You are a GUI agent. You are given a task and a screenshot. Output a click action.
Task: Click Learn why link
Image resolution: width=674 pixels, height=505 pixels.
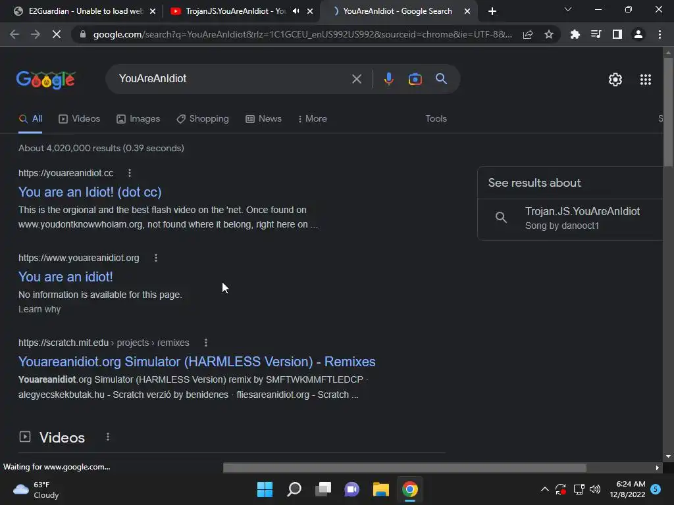point(39,310)
